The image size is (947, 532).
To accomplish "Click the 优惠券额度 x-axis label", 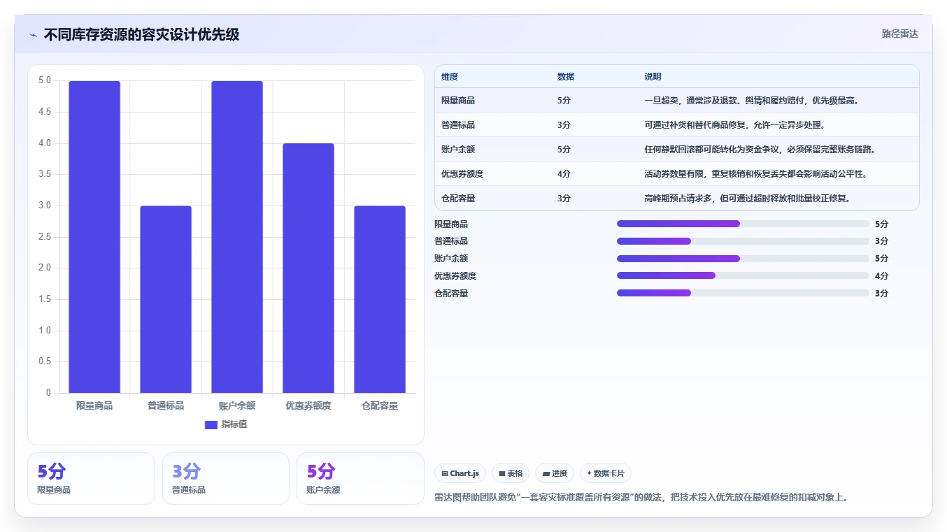I will coord(308,405).
